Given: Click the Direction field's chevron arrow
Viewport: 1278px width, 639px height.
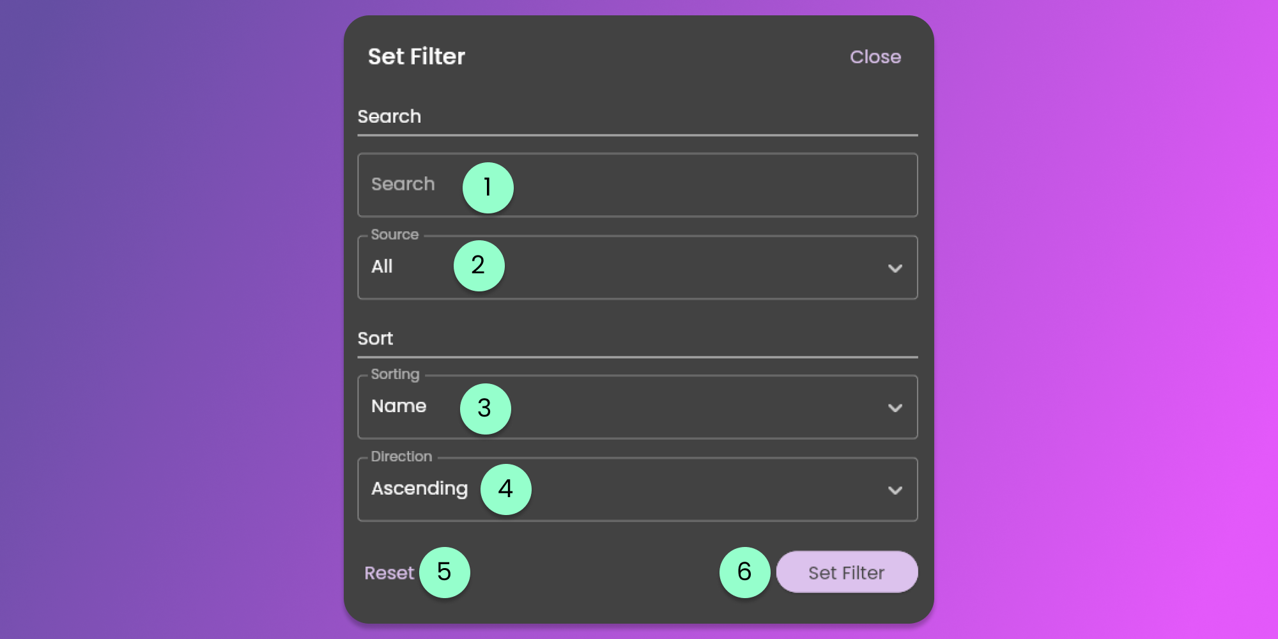Looking at the screenshot, I should click(895, 490).
